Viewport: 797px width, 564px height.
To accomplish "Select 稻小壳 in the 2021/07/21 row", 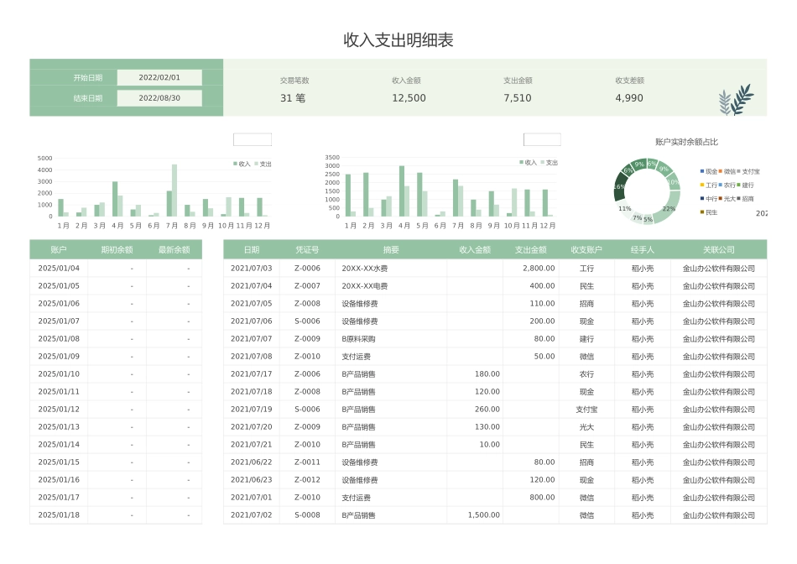I will tap(643, 445).
